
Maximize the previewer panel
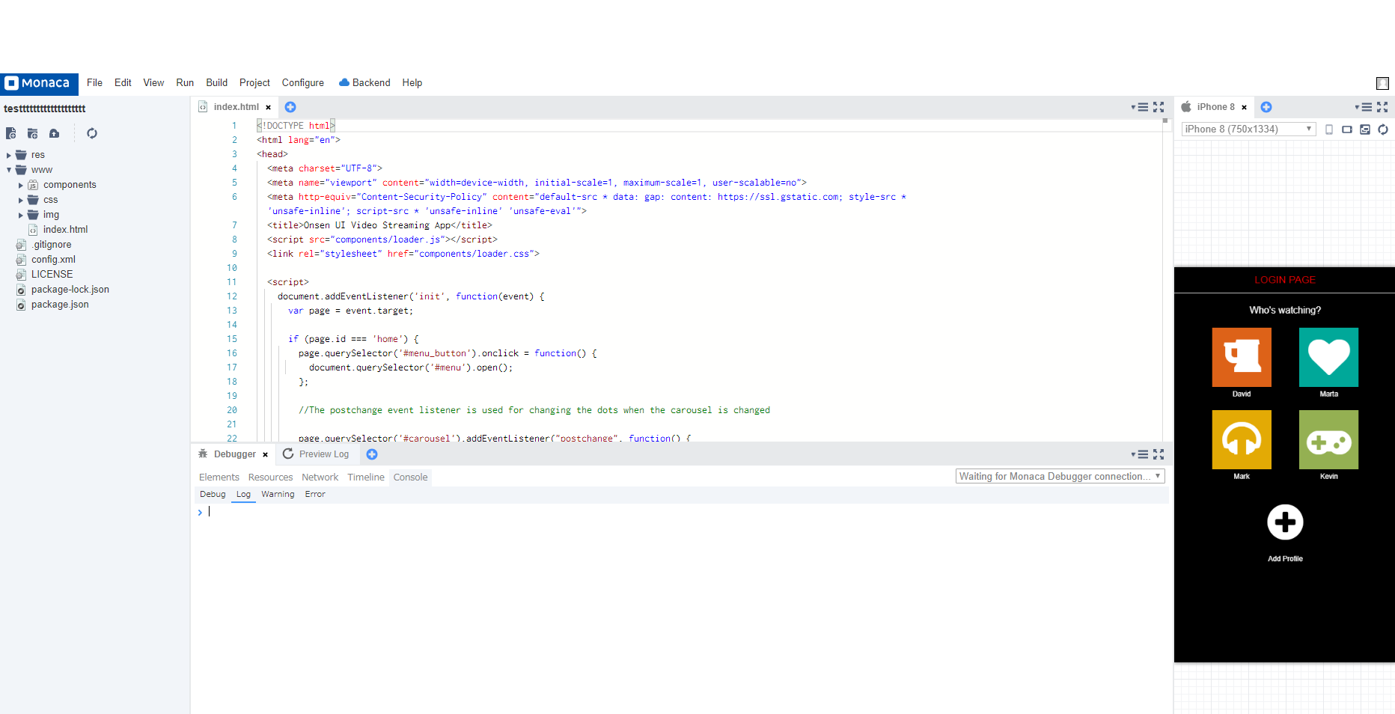click(1382, 107)
